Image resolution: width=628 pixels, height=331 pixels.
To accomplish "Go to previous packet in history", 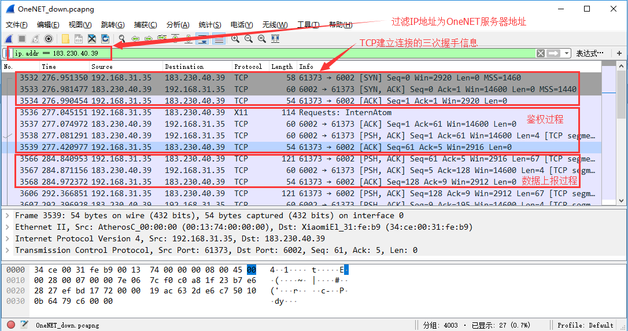I will (135, 39).
